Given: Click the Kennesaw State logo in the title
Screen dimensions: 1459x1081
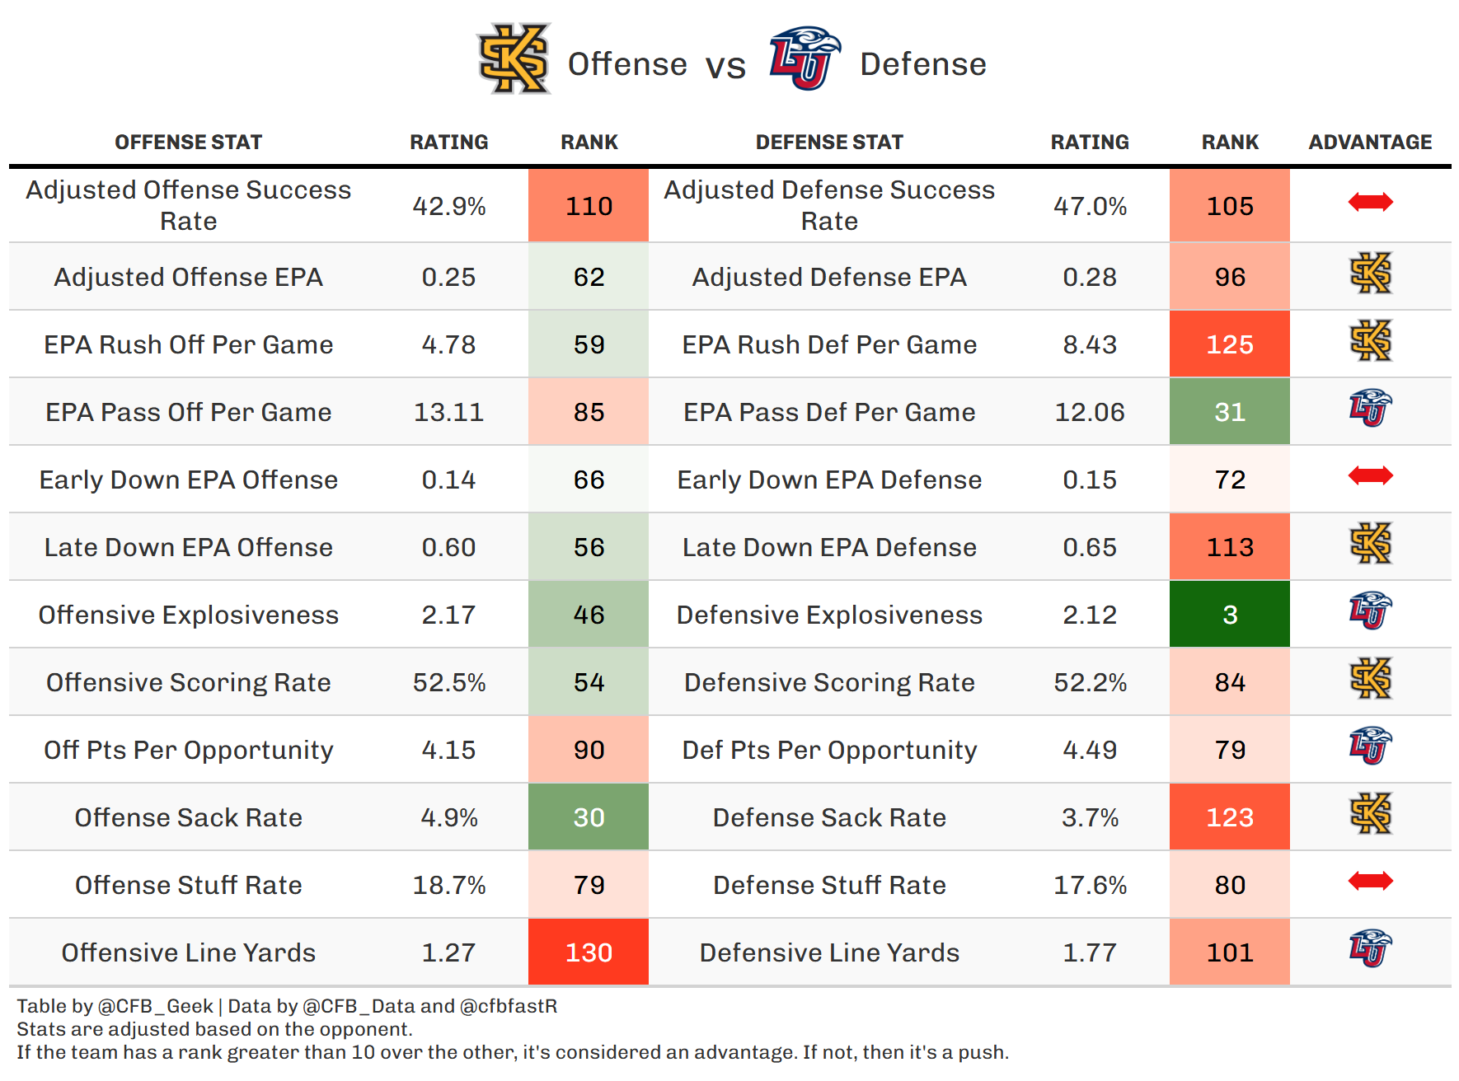Looking at the screenshot, I should [514, 58].
